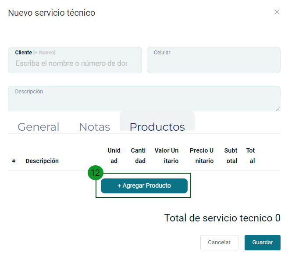This screenshot has width=288, height=260.
Task: Select the Descripción text area
Action: (x=144, y=100)
